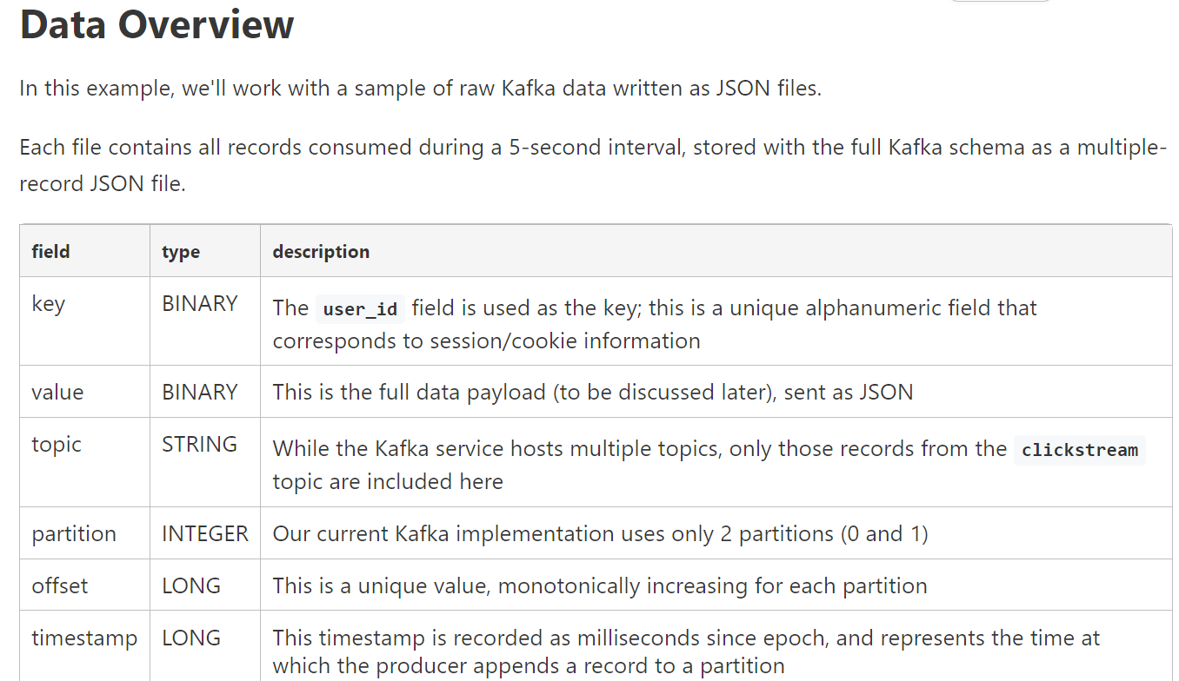Click the user_id inline code label
Viewport: 1179px width, 681px height.
click(x=360, y=309)
